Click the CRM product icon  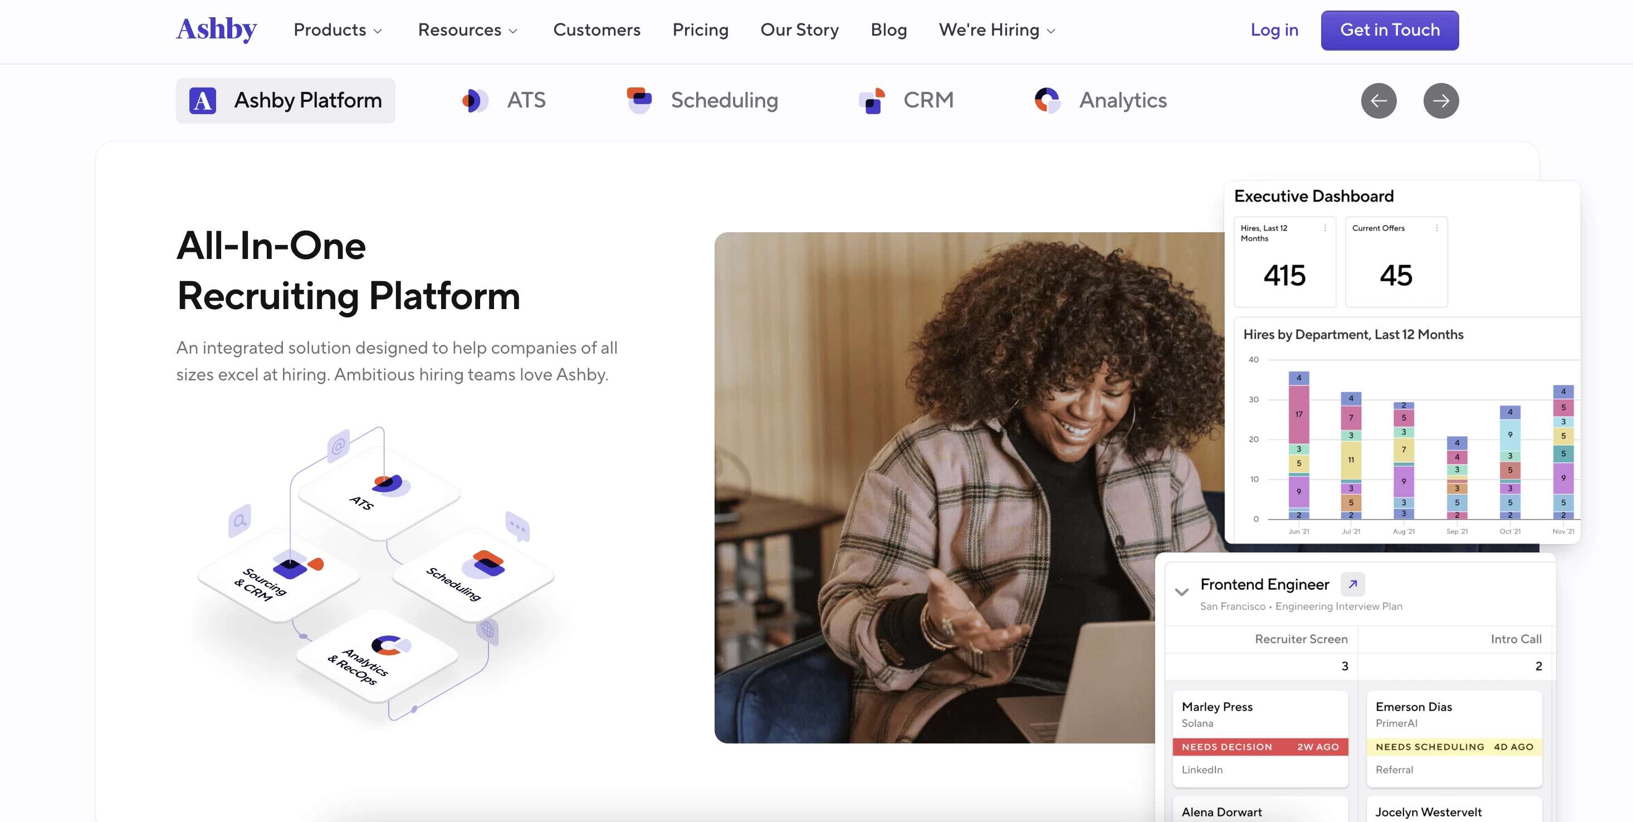875,101
